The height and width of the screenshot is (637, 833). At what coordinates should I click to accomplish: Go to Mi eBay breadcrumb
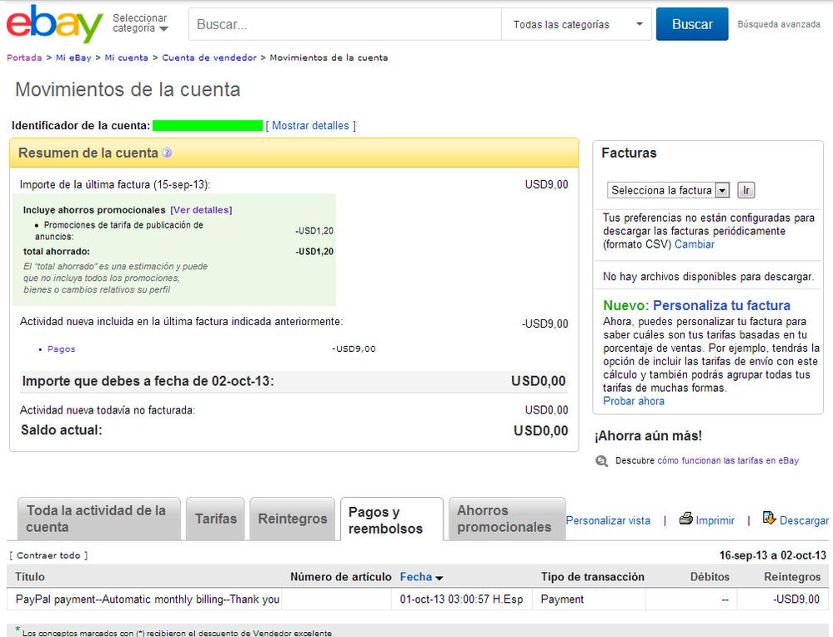pos(73,58)
